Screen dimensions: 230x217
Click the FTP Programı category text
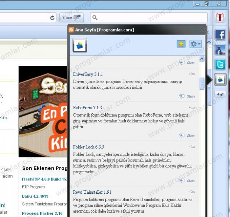[x=33, y=187]
